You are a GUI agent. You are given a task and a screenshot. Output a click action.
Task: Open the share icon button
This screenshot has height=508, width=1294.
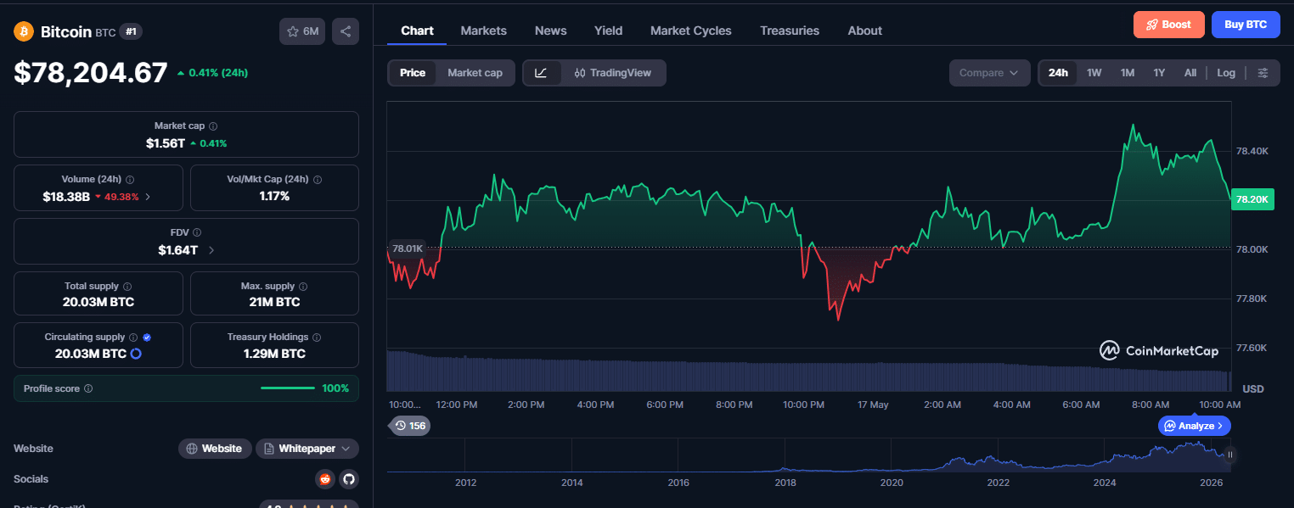tap(346, 31)
